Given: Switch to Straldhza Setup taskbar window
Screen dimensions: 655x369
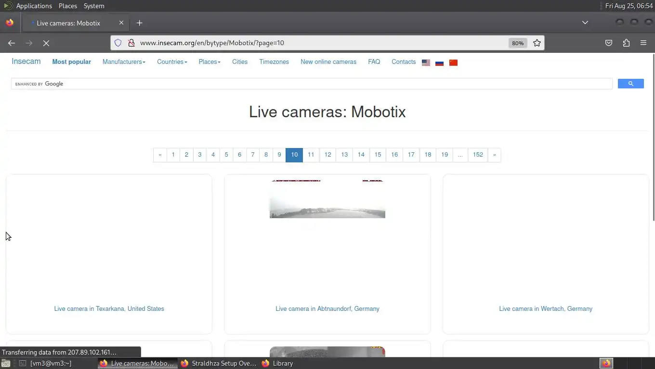Looking at the screenshot, I should (219, 363).
